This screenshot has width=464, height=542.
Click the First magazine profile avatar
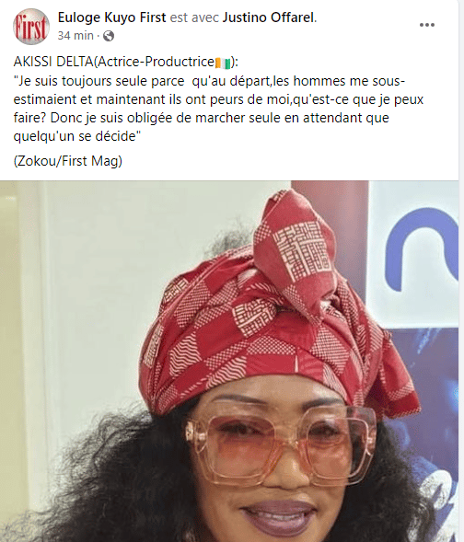(31, 27)
